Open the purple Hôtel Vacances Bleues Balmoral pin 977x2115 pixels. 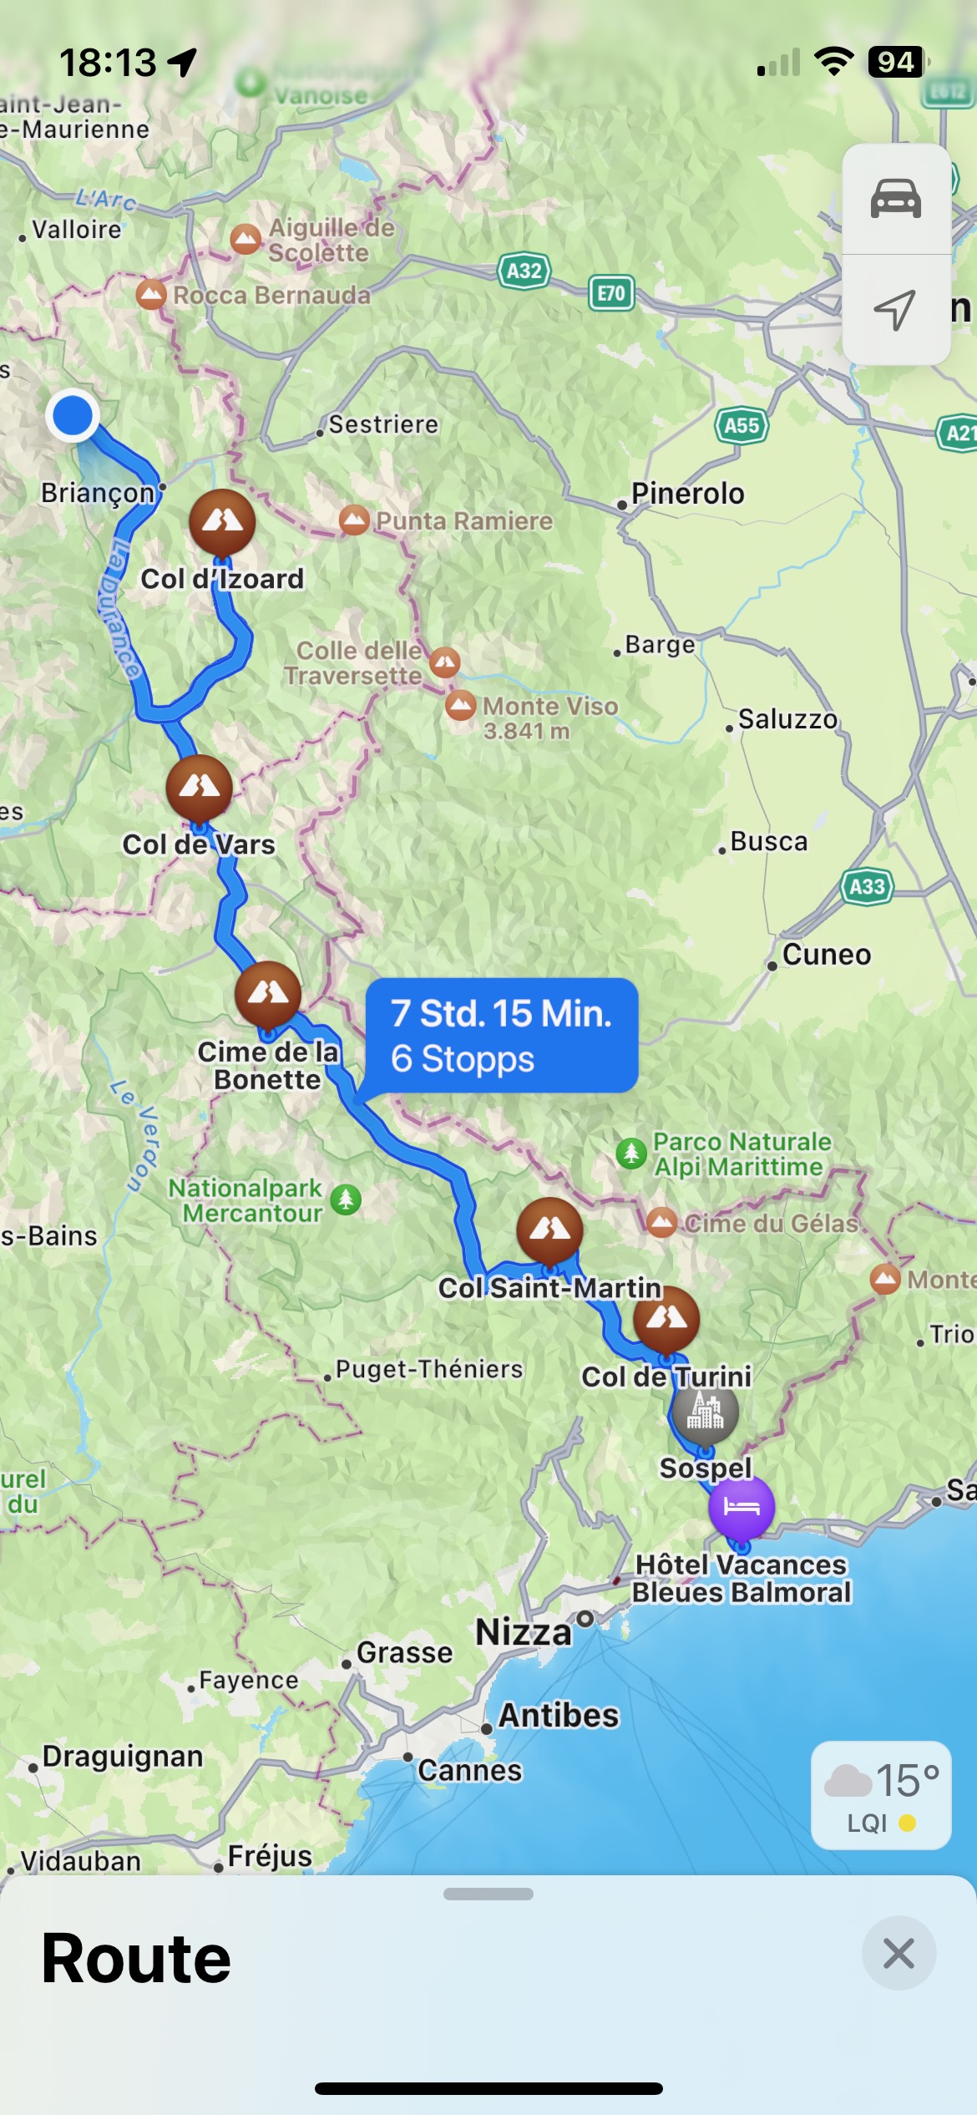[x=742, y=1508]
